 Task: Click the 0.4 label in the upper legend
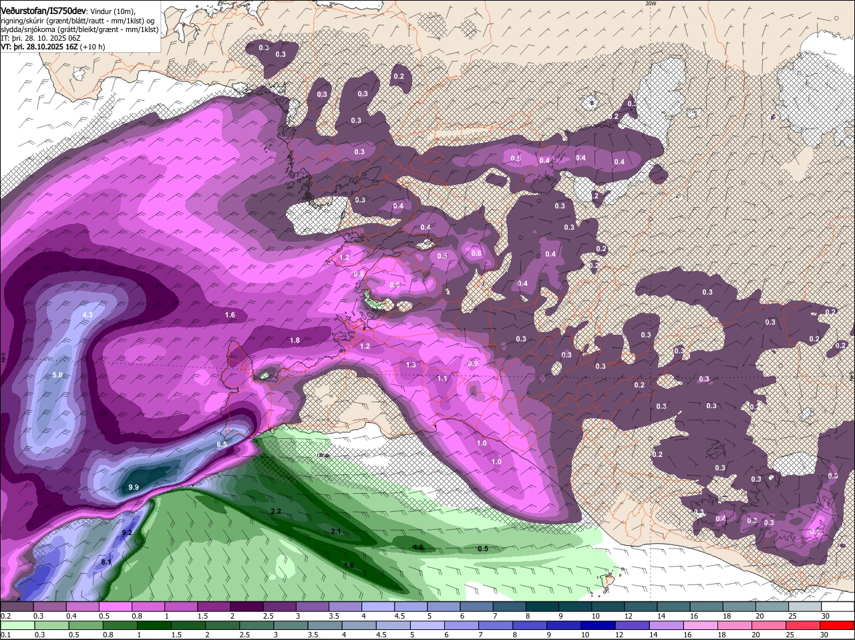click(x=71, y=616)
